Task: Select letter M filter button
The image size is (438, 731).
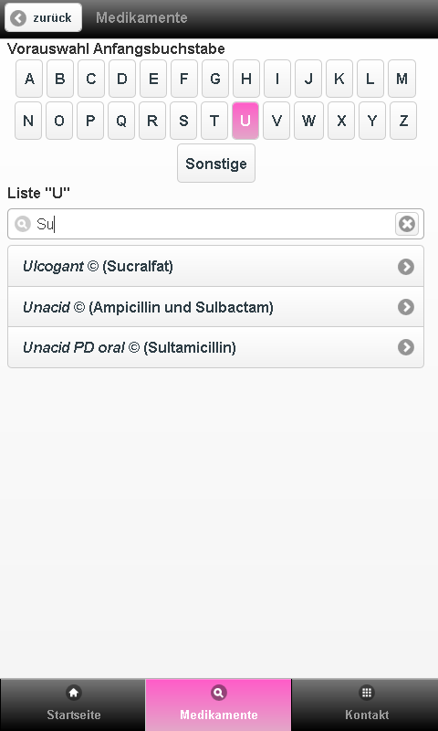Action: point(401,79)
